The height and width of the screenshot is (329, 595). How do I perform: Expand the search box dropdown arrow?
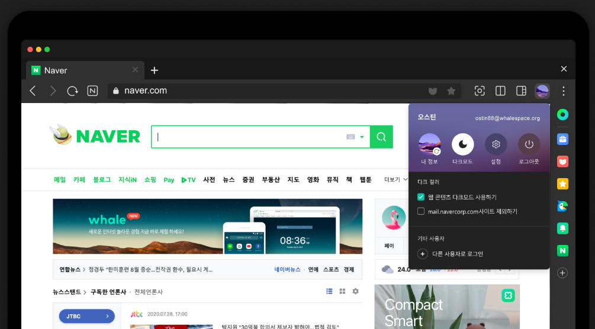(362, 137)
